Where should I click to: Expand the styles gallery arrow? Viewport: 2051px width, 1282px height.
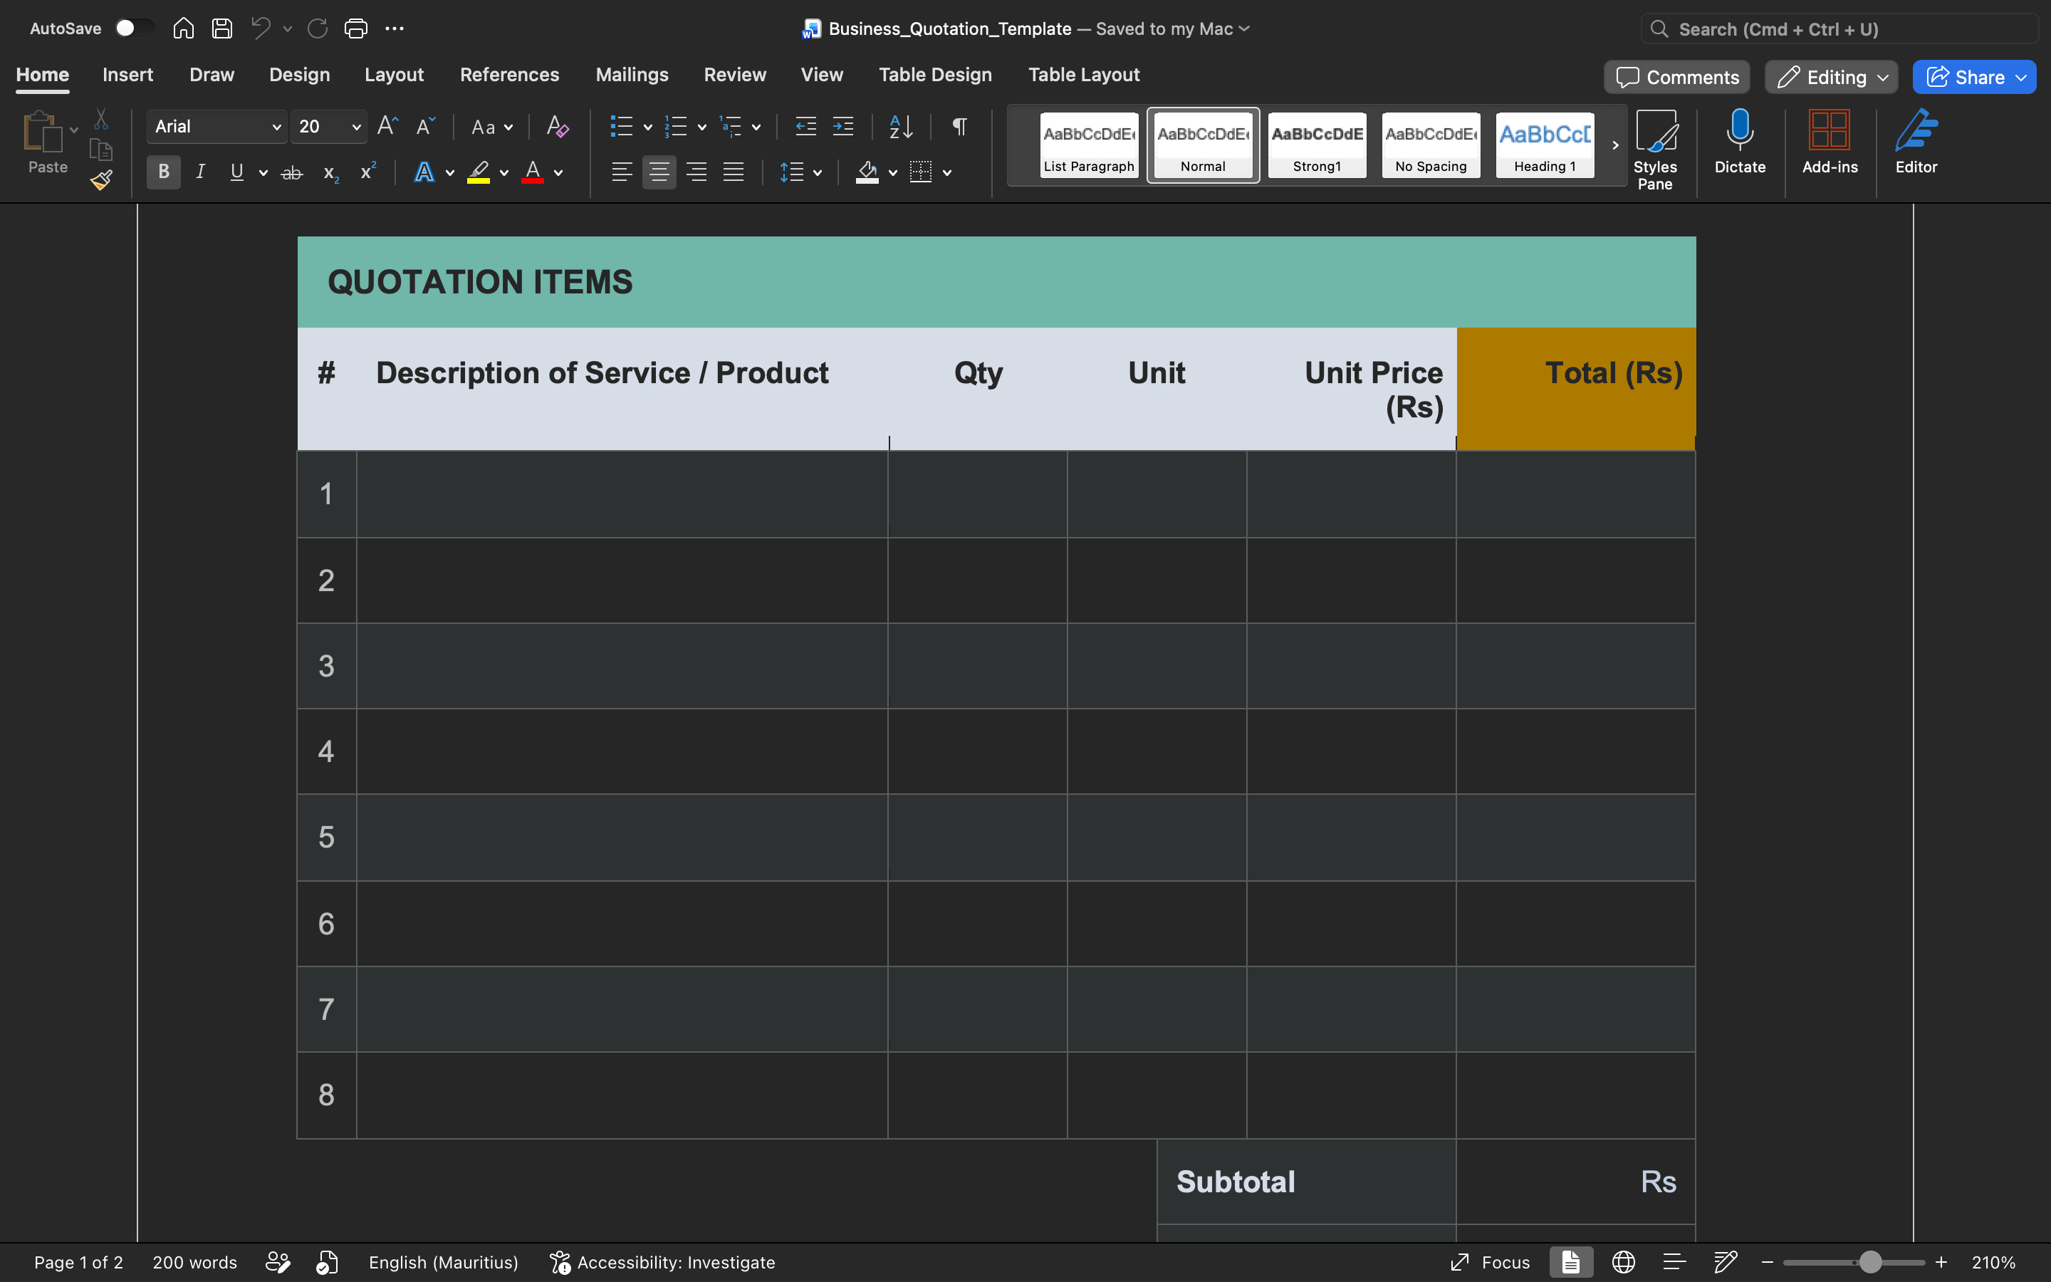click(1615, 145)
